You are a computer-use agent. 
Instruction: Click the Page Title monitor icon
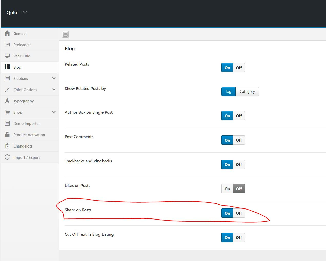(x=7, y=56)
